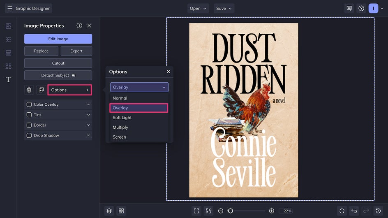Select Multiply blend mode
Screen dimensions: 388x218
point(120,127)
